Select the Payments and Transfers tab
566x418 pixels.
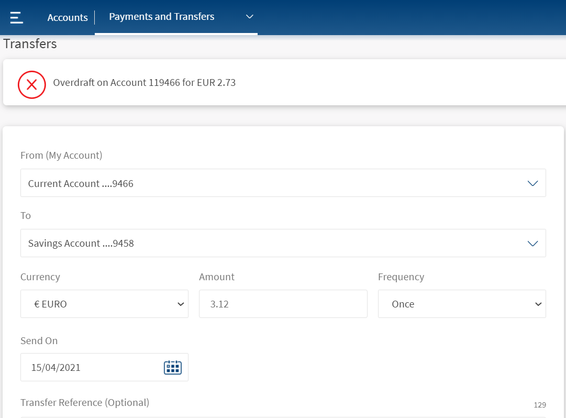click(x=162, y=17)
